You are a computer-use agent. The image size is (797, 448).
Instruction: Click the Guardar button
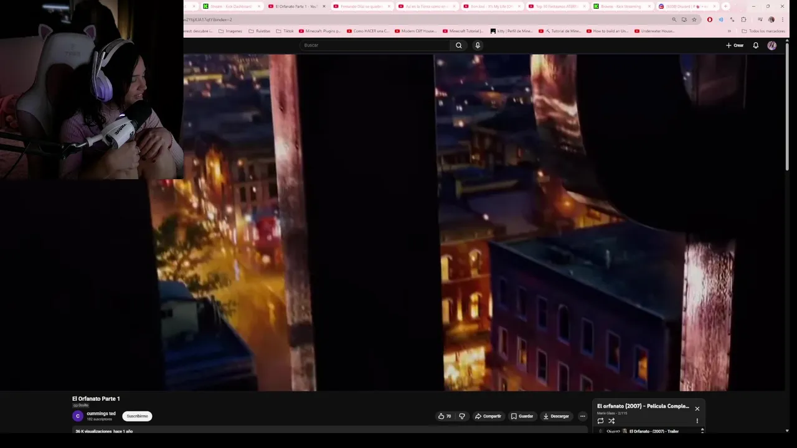click(522, 416)
